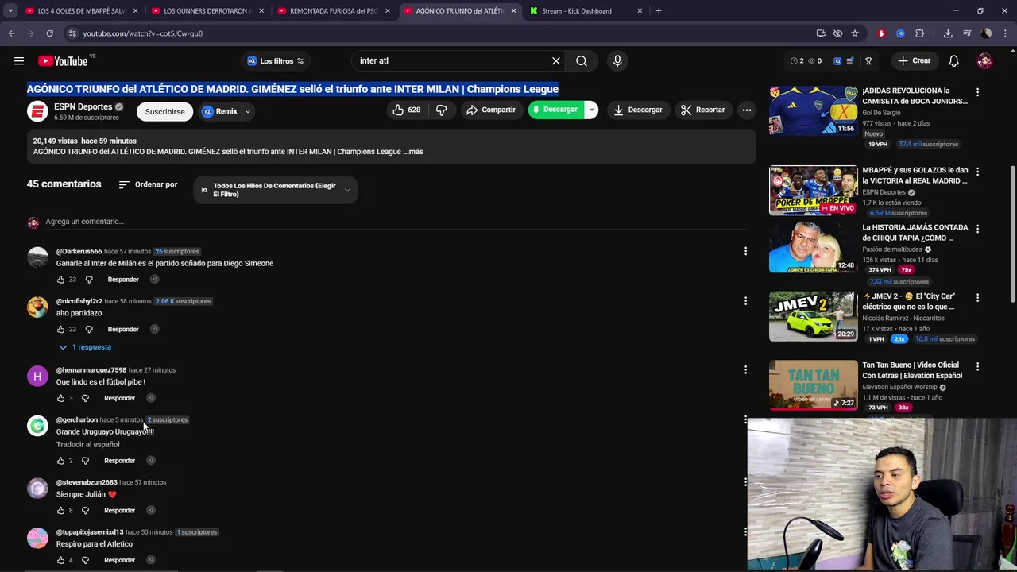The width and height of the screenshot is (1017, 572).
Task: Open the @gercharbon channel name
Action: click(x=77, y=419)
